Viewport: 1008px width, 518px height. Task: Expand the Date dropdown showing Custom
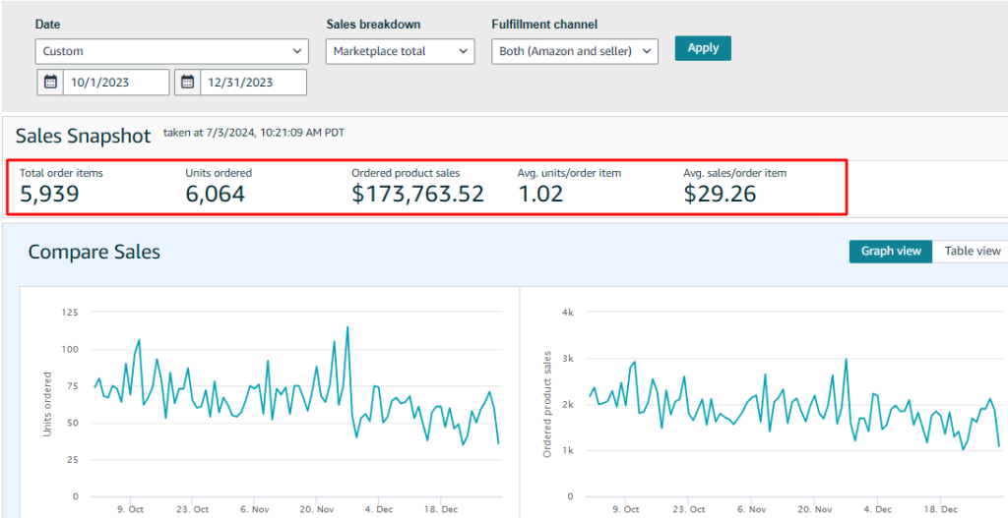[171, 51]
